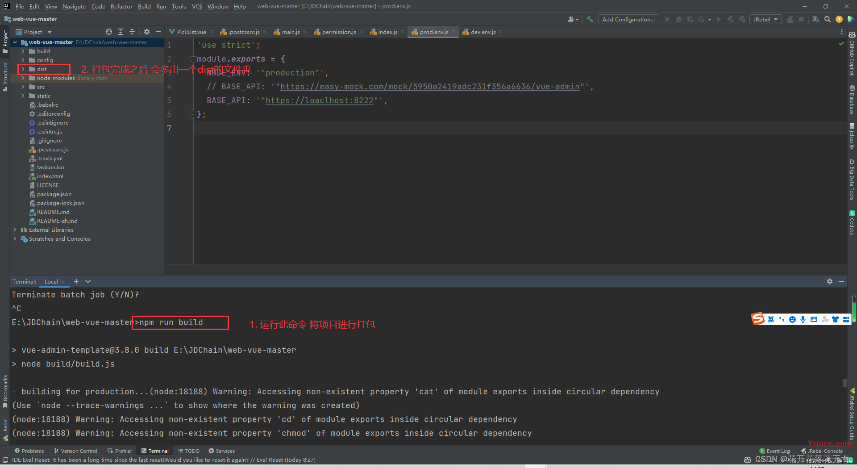Open Search Everywhere magnifier icon
857x468 pixels.
[828, 19]
